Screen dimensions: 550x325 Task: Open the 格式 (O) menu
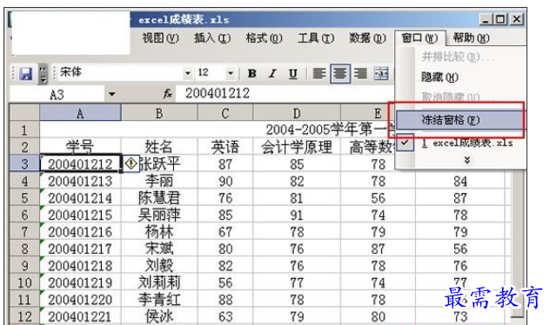(264, 38)
